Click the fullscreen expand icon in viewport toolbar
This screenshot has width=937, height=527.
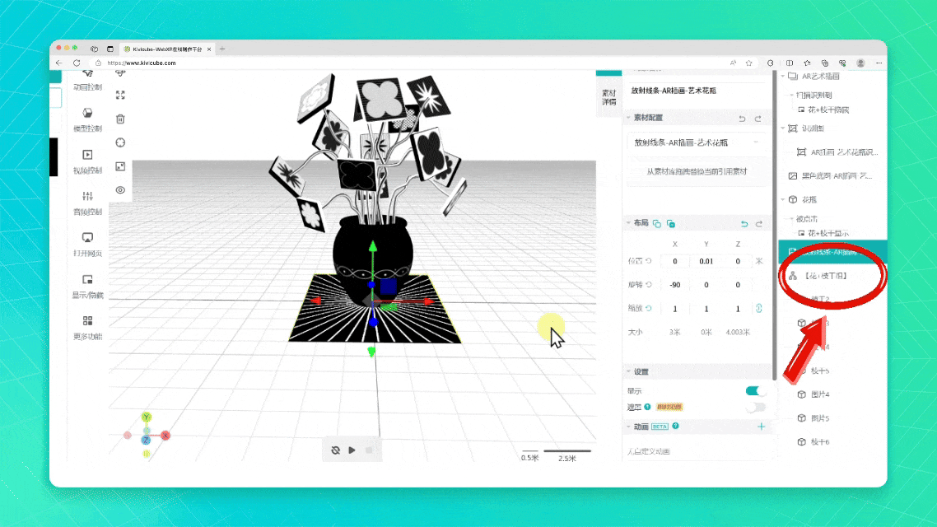[120, 95]
